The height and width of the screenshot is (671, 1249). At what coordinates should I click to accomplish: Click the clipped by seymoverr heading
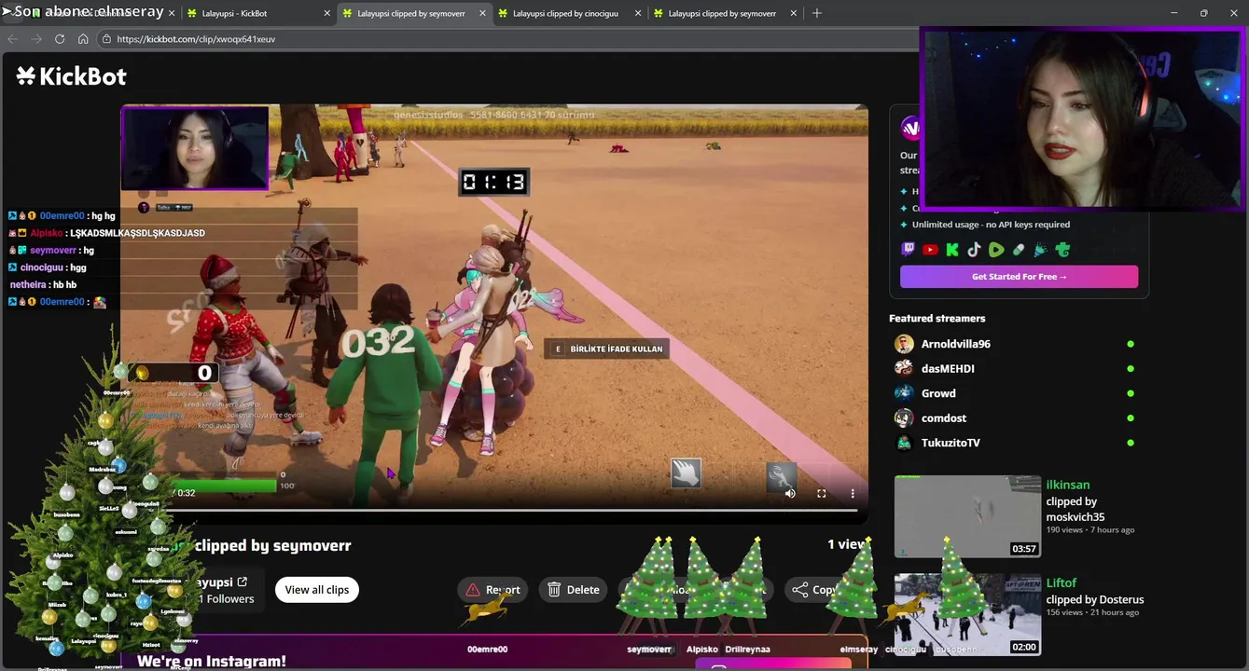tap(272, 545)
